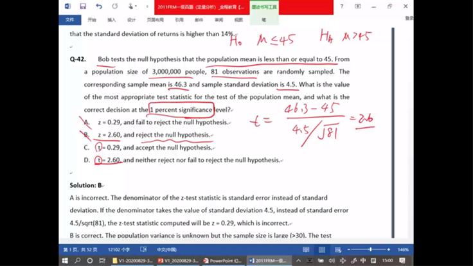Click the zoom slider handle
Image resolution: width=473 pixels, height=266 pixels.
(x=370, y=249)
